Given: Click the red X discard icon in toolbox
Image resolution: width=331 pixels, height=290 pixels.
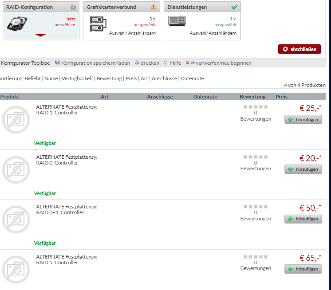Looking at the screenshot, I should (x=187, y=63).
